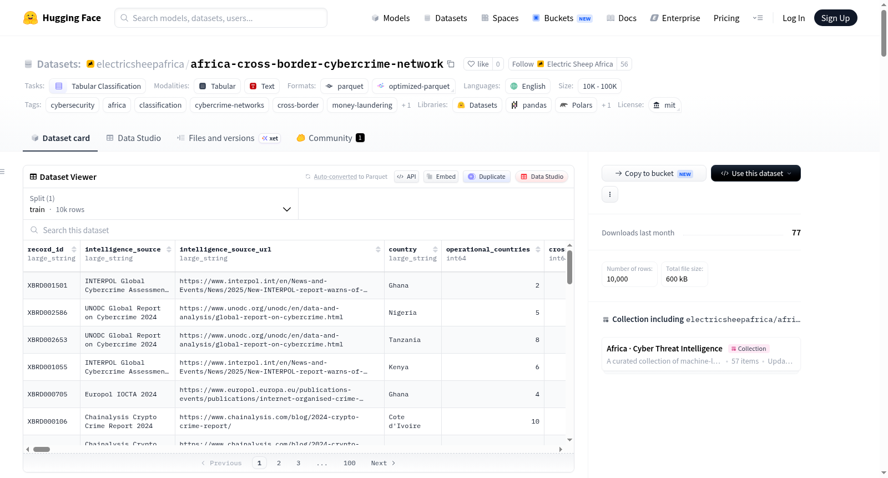Open Models in the top navigation
The image size is (888, 478).
point(391,18)
